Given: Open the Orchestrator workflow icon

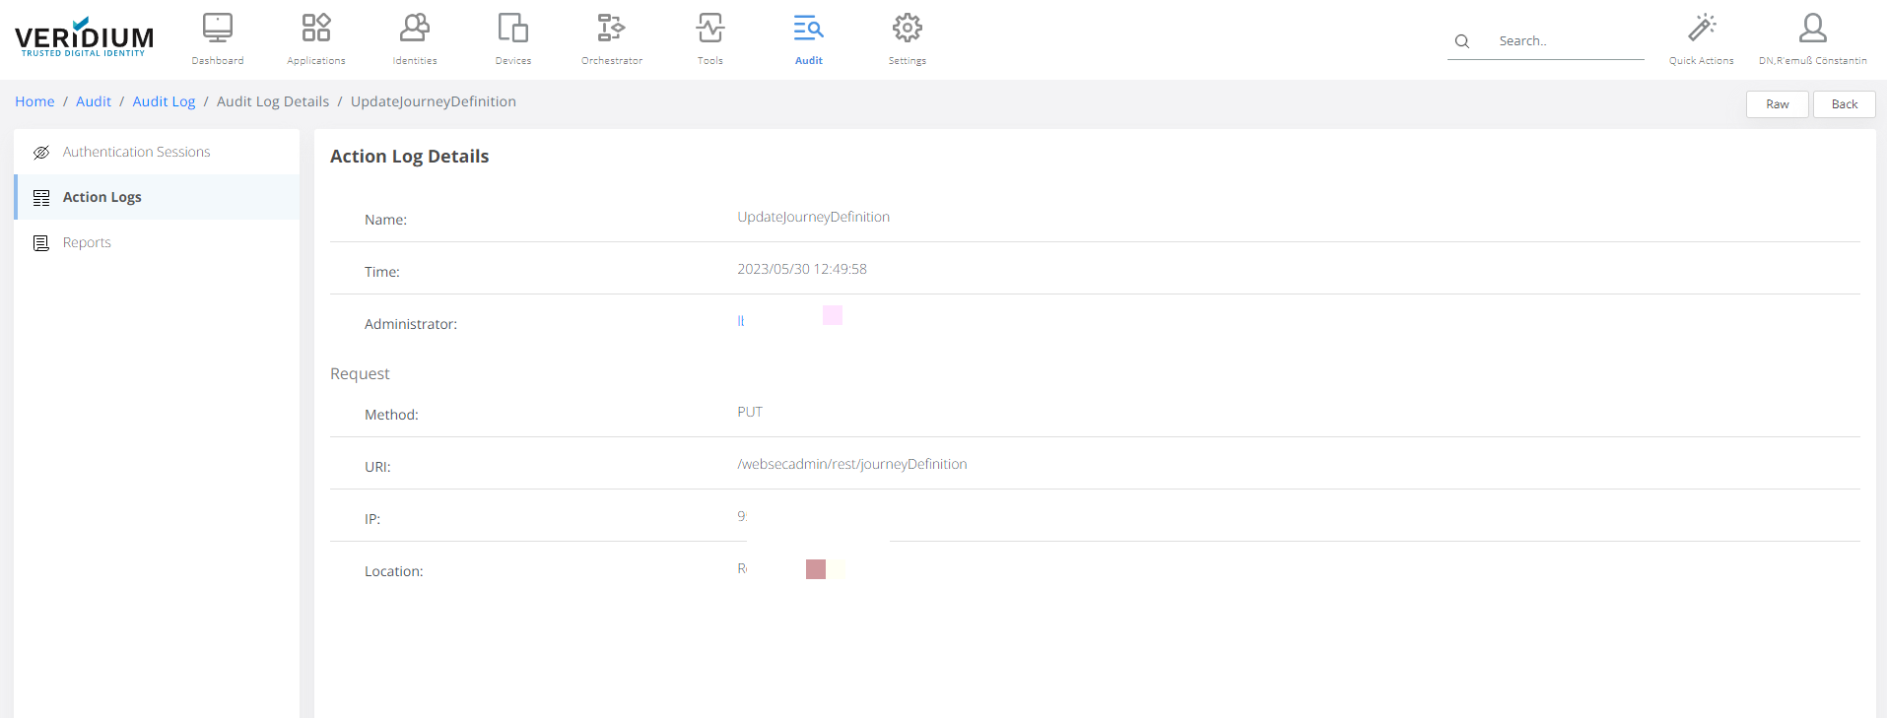Looking at the screenshot, I should pos(612,29).
